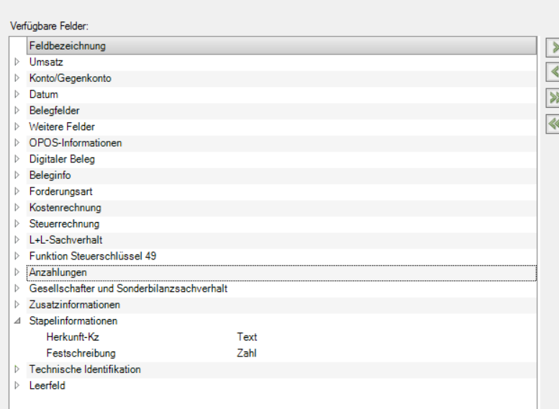Click the single green left-arrow remove button
The image size is (559, 409).
(x=553, y=72)
